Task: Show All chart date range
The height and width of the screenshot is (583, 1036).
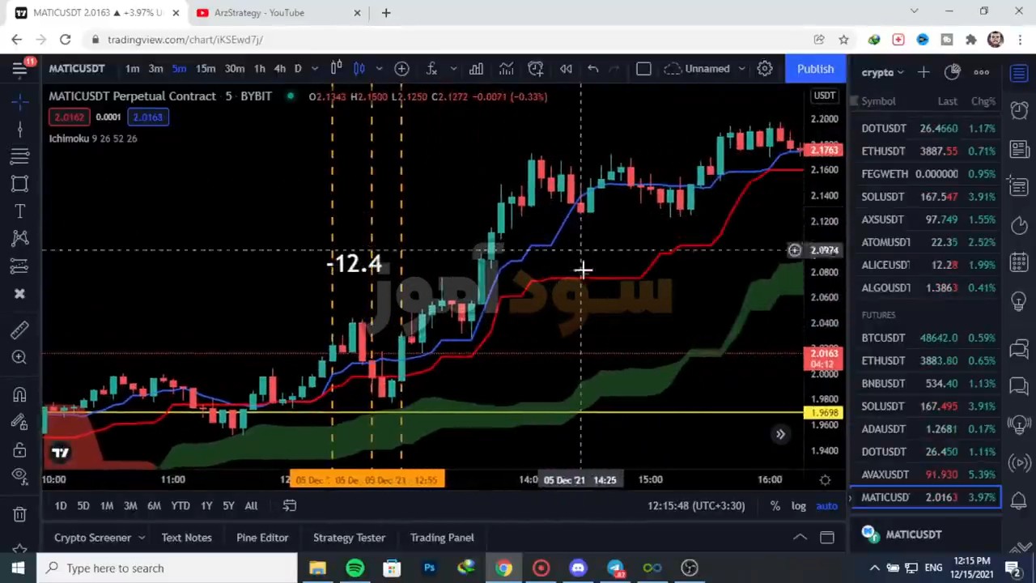Action: [x=251, y=506]
